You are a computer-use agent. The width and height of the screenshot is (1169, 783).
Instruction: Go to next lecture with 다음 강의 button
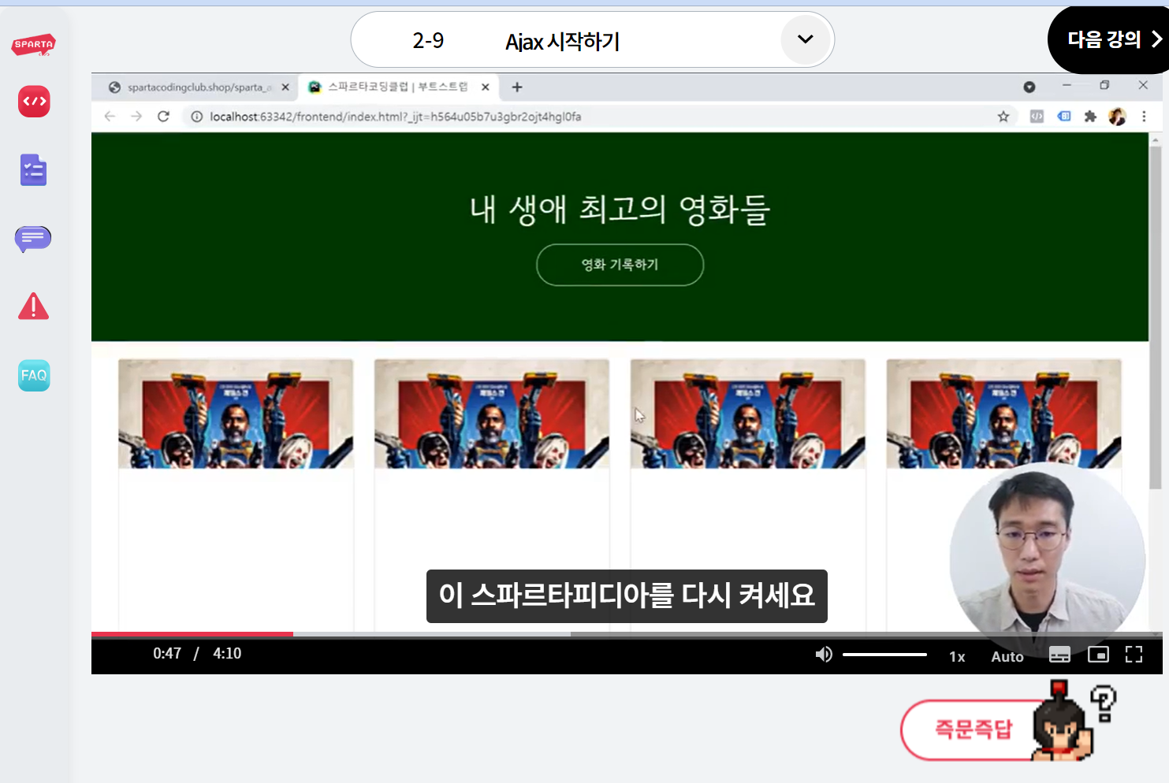(x=1113, y=39)
